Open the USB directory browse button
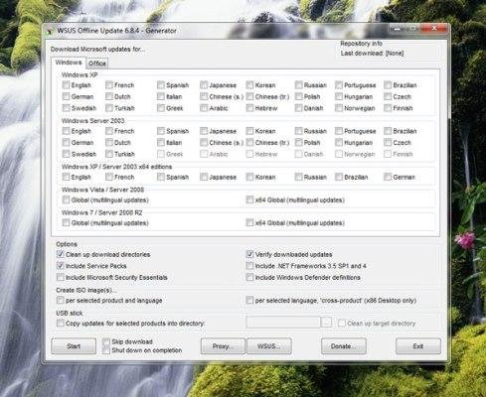 pyautogui.click(x=326, y=323)
